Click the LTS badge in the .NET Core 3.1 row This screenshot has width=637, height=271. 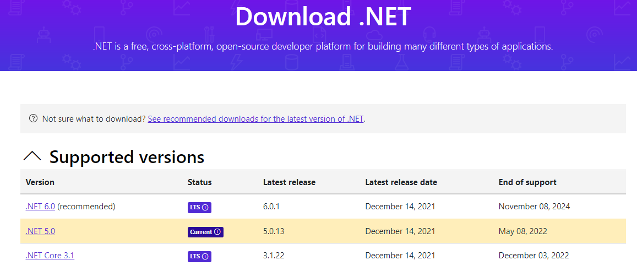[x=199, y=256]
